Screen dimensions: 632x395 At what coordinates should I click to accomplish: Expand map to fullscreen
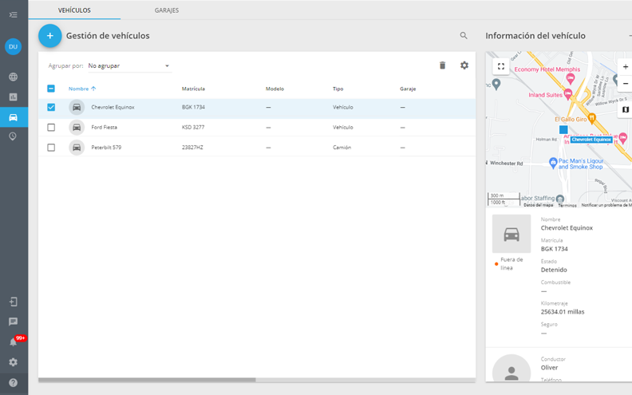500,67
